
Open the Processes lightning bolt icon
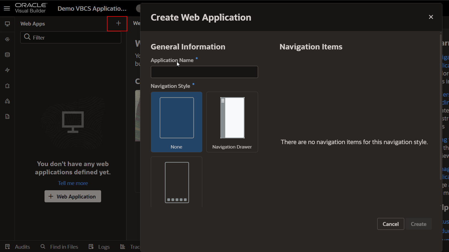(x=7, y=70)
